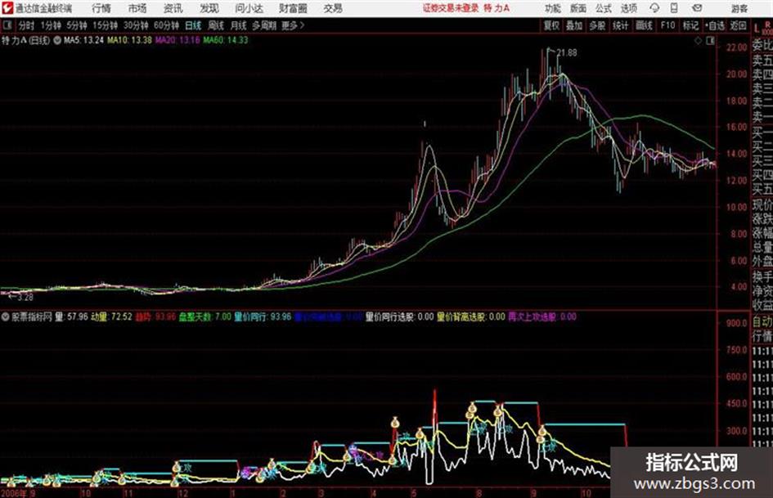Viewport: 773px width, 498px height.
Task: Click the 自动 label in right panel
Action: 762,322
